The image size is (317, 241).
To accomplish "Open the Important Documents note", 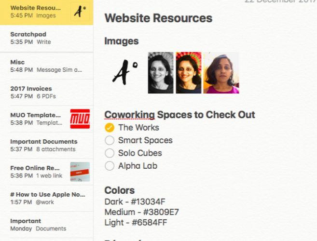I will 46,145.
